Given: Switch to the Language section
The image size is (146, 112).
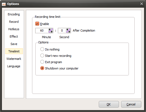Looking at the screenshot, I should coord(14,66).
